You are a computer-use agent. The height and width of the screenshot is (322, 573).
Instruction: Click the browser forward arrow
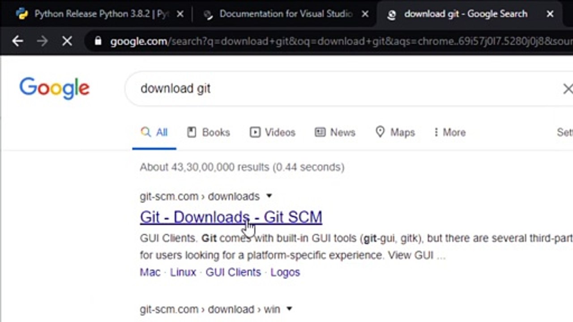tap(42, 41)
